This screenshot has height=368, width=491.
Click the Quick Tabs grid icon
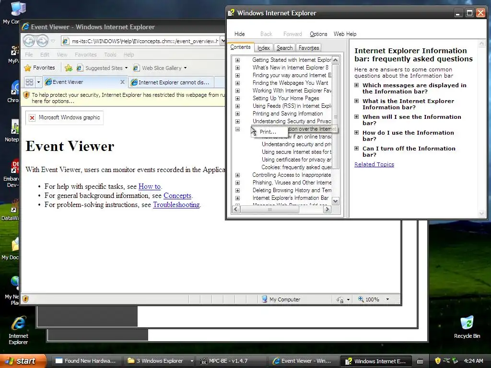[x=29, y=82]
